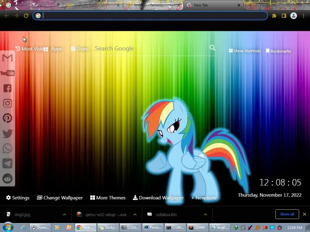This screenshot has height=232, width=310.
Task: Open Bookmarks link
Action: [x=279, y=51]
